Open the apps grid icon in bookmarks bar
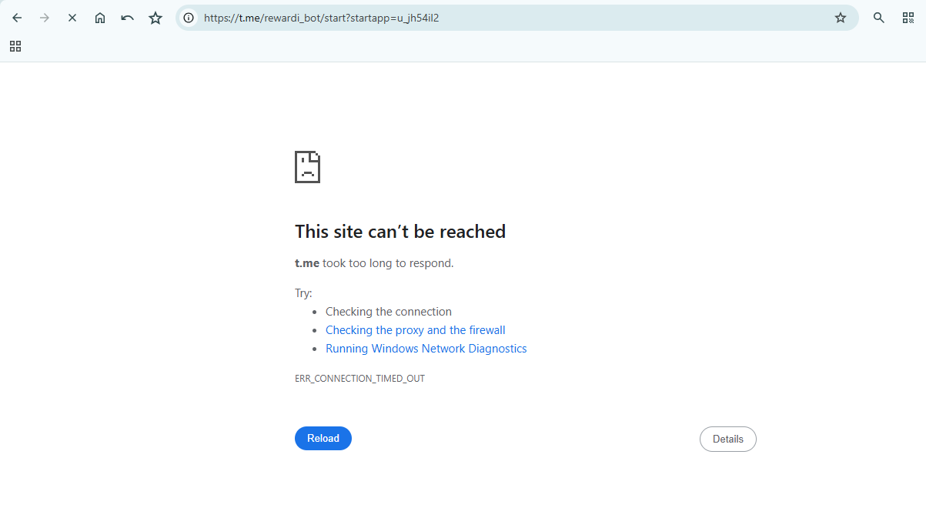 click(x=15, y=46)
